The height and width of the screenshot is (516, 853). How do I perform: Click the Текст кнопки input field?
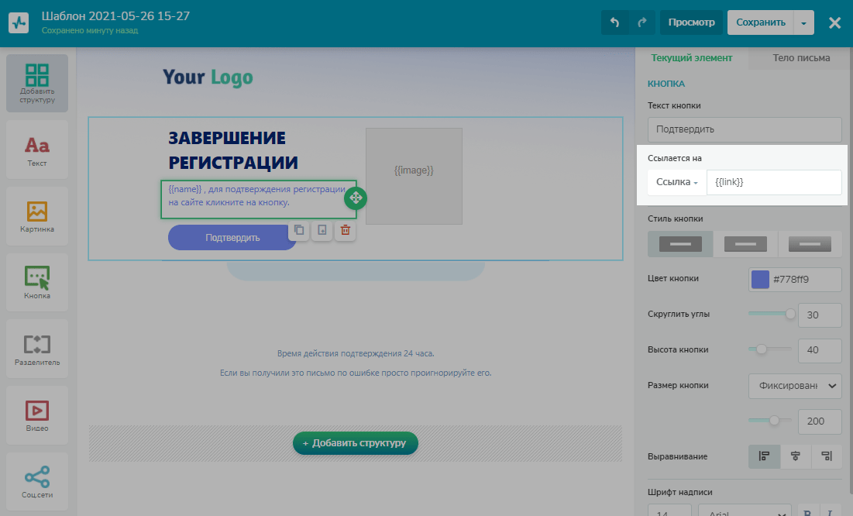(745, 129)
